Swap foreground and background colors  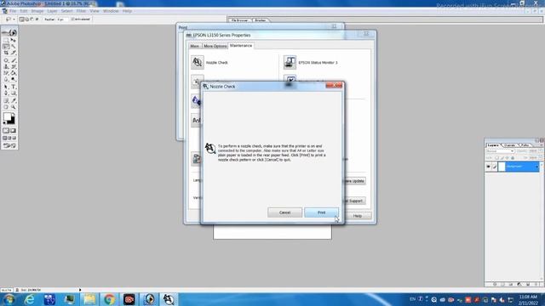click(14, 114)
